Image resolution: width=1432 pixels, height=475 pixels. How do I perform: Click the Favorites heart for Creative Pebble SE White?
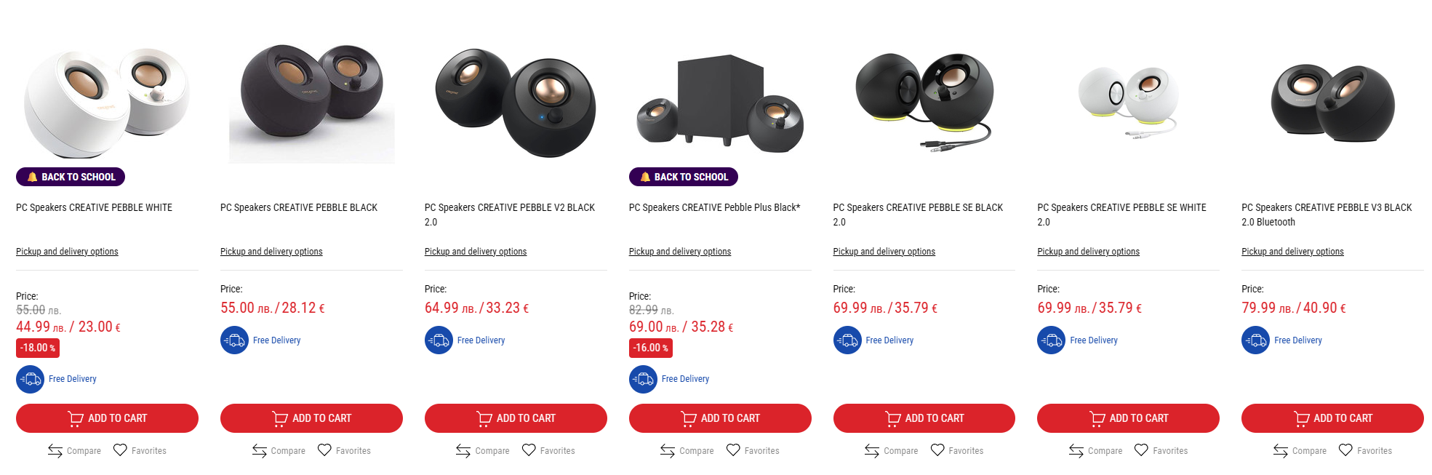tap(1141, 450)
